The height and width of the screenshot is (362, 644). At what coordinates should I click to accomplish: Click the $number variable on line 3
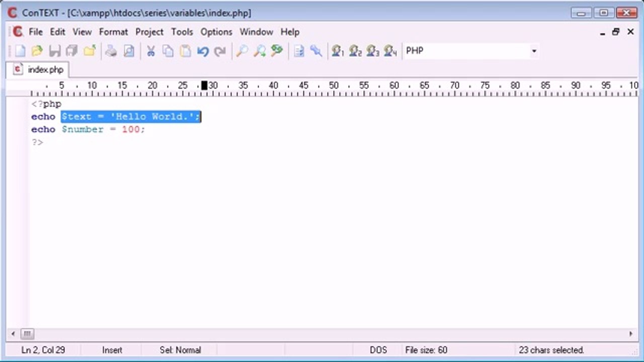point(83,129)
